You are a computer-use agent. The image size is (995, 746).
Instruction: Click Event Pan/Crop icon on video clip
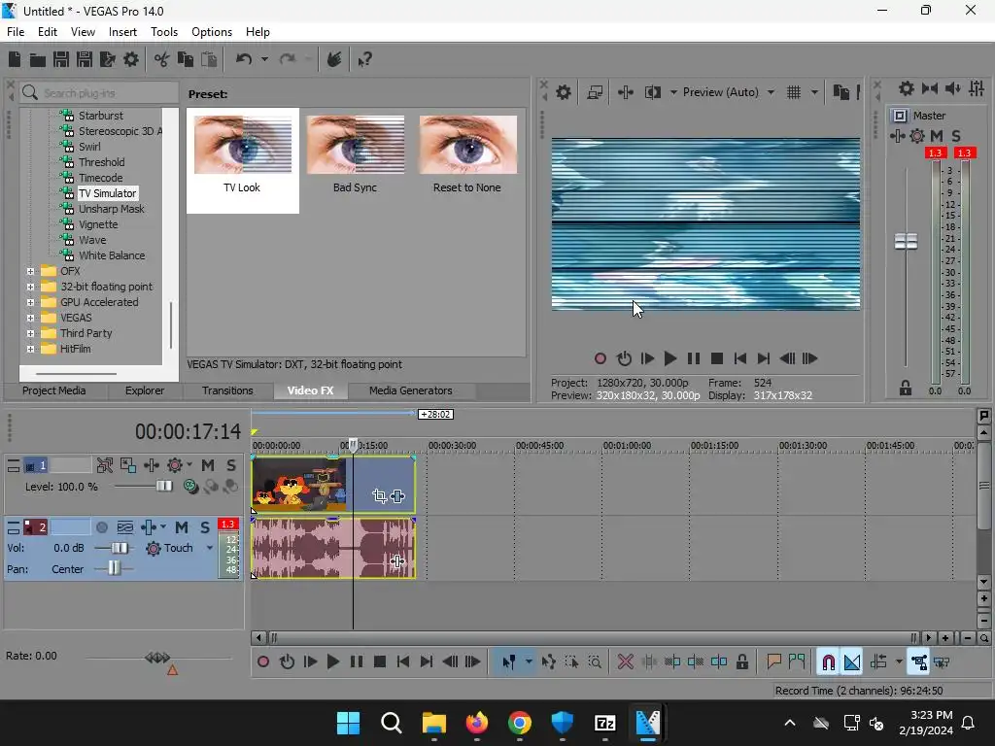coord(380,496)
